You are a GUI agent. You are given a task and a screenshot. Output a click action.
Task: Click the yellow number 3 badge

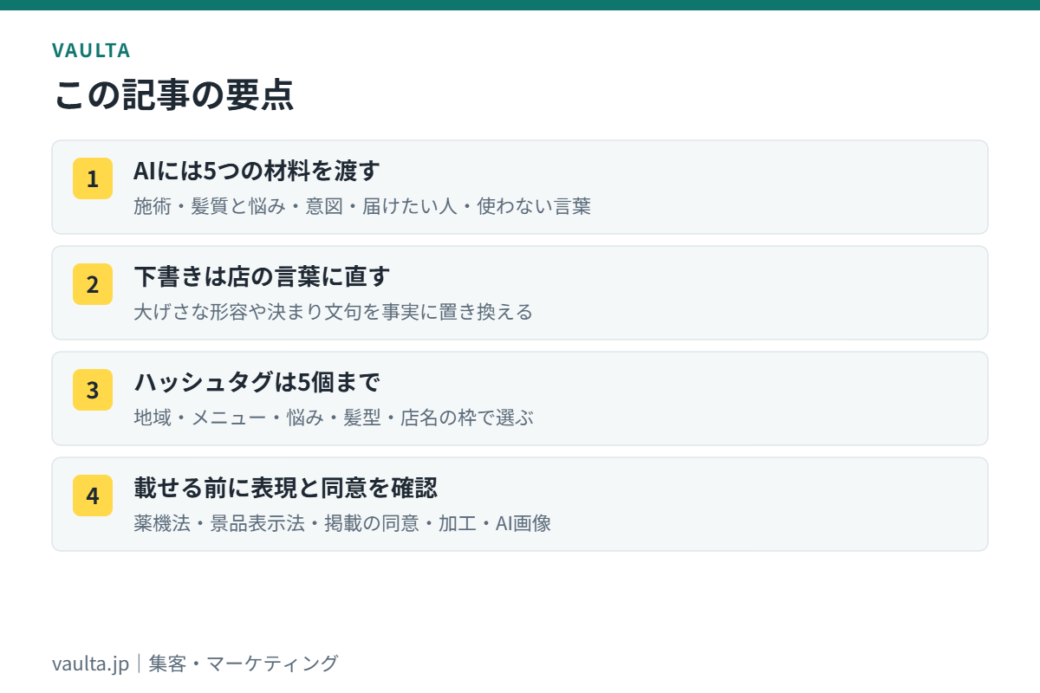click(x=93, y=390)
